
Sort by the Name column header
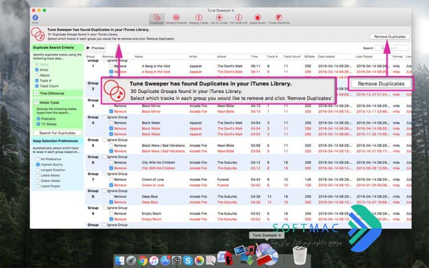tap(139, 57)
